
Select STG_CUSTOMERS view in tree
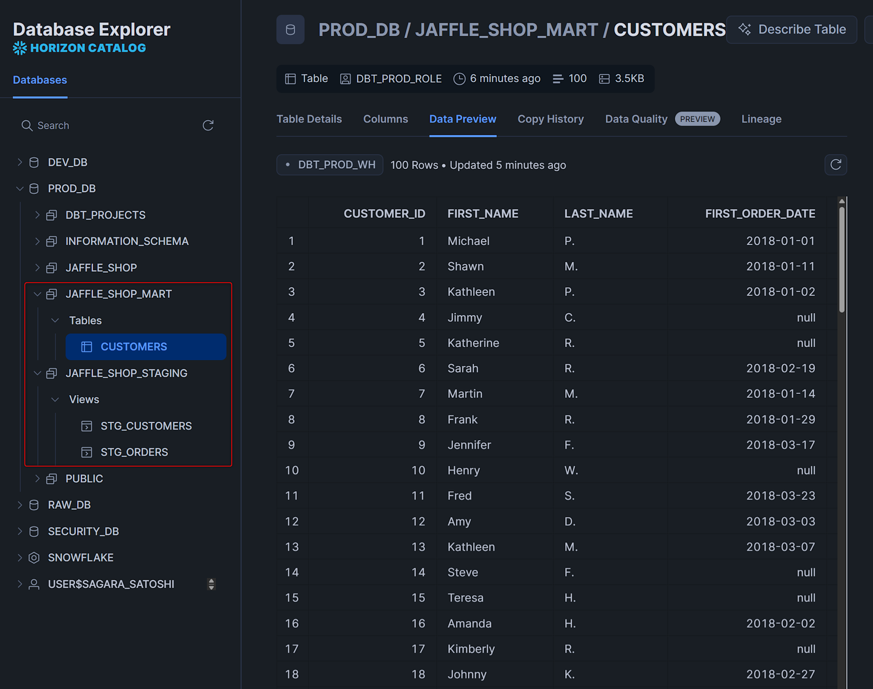tap(146, 426)
